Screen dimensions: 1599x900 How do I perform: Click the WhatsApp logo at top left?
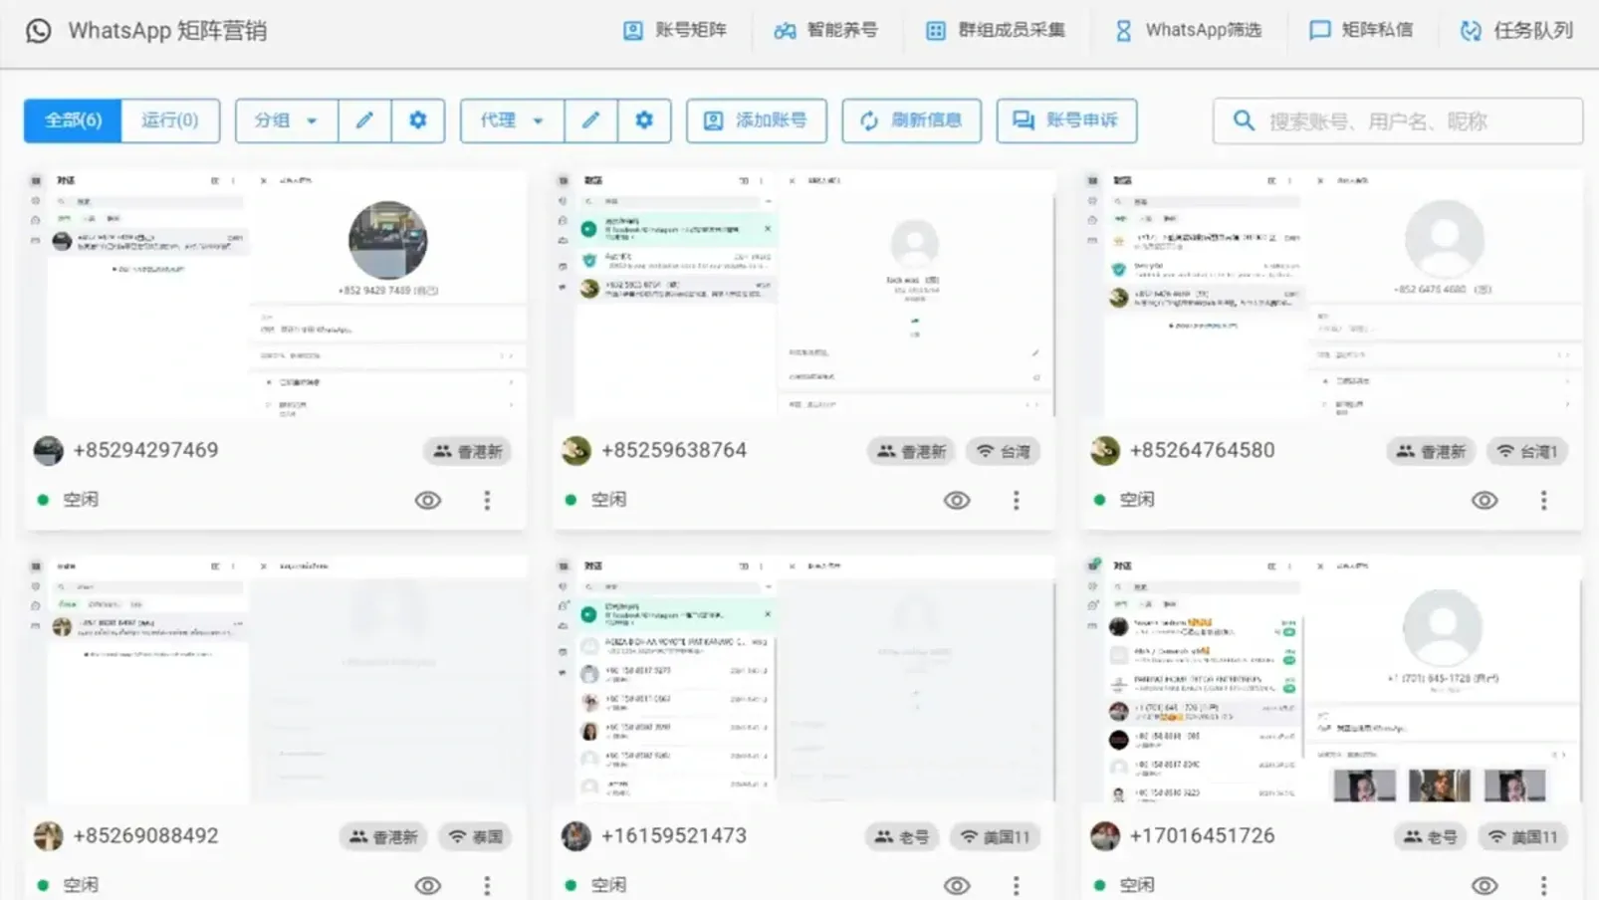[x=37, y=30]
